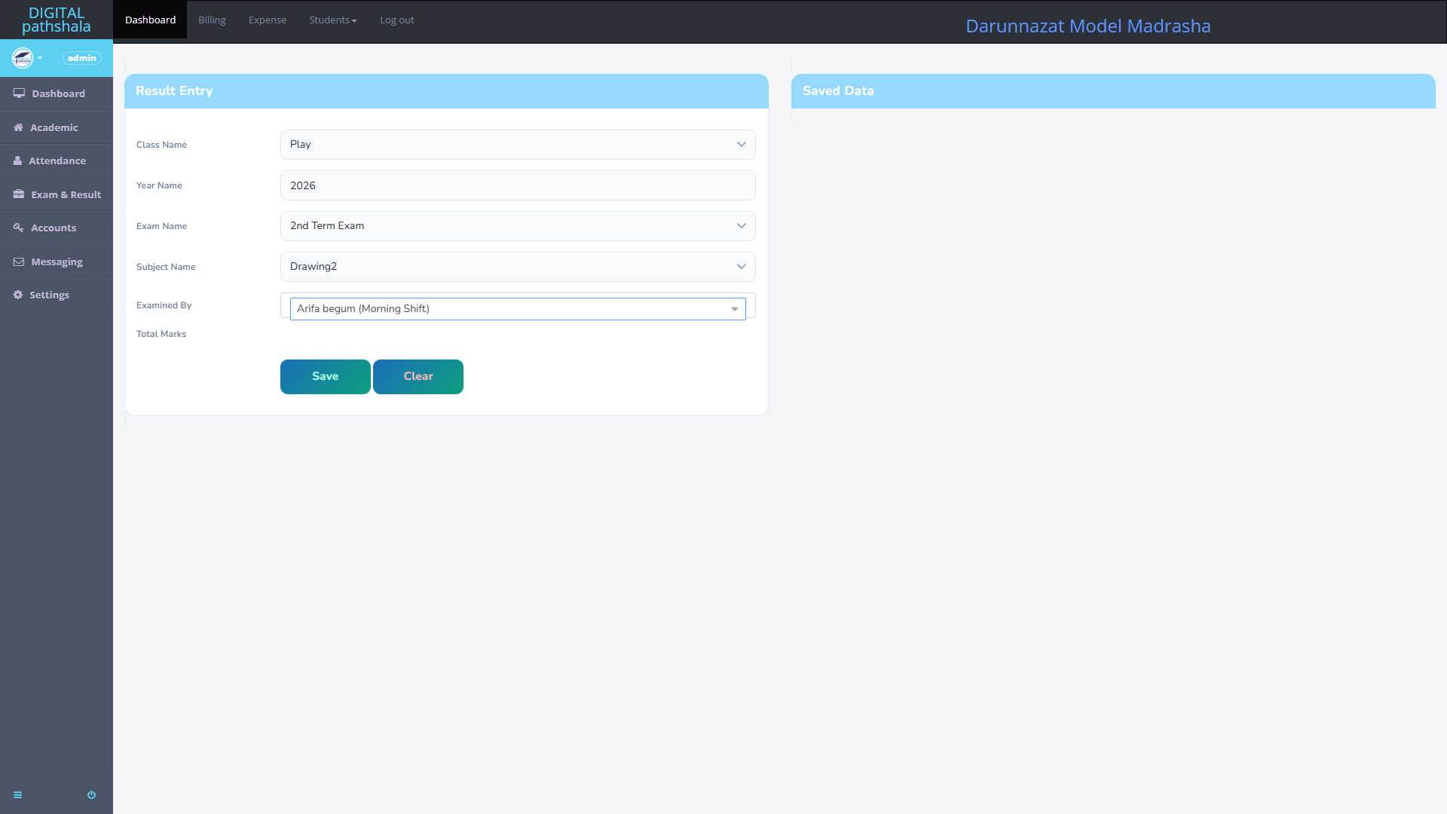
Task: Toggle the sidebar hamburger menu icon
Action: (18, 795)
